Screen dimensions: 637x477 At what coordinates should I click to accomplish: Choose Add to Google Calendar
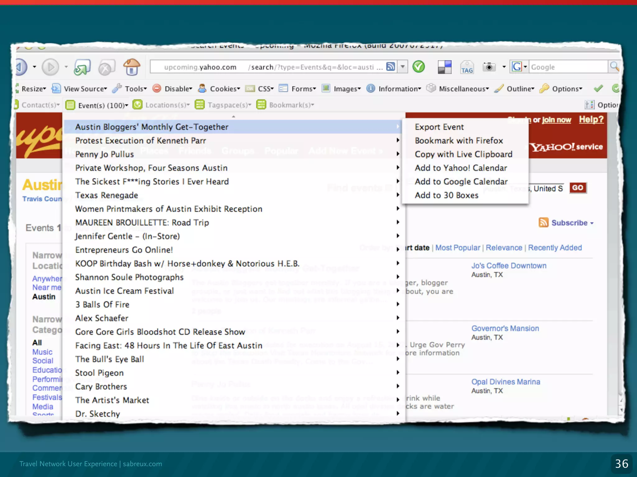click(x=465, y=181)
